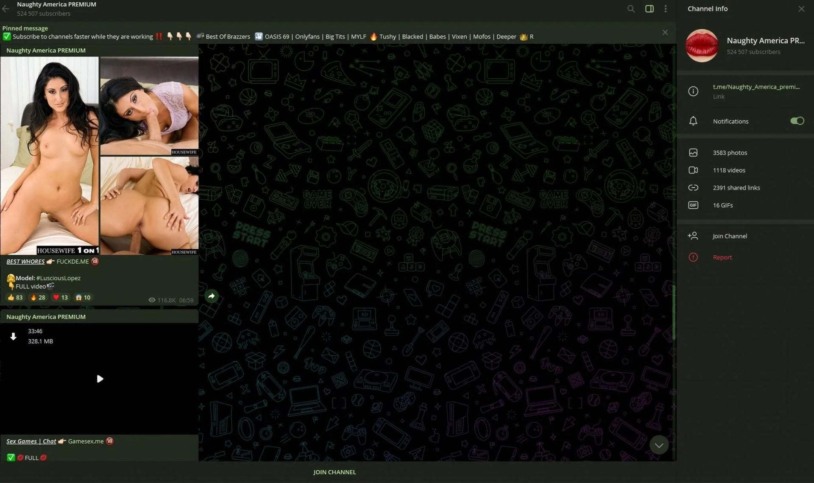Dismiss the pinned message bar

tap(665, 32)
